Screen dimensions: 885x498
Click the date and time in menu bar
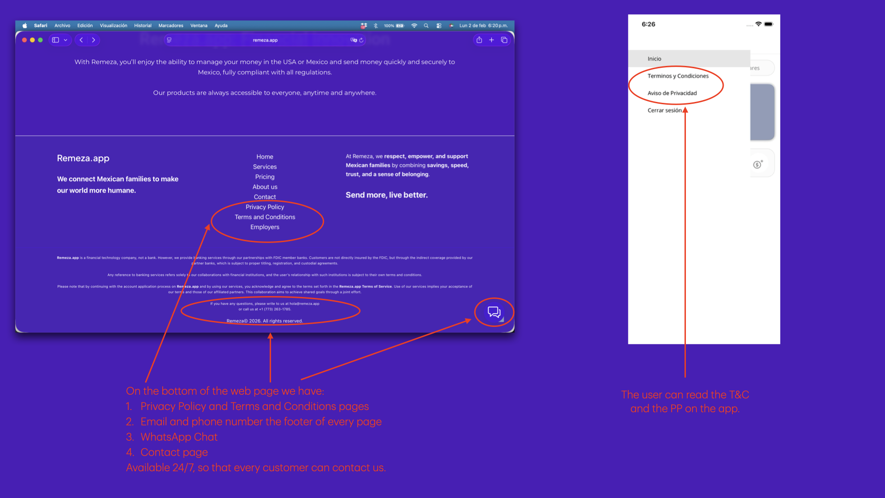(x=484, y=26)
